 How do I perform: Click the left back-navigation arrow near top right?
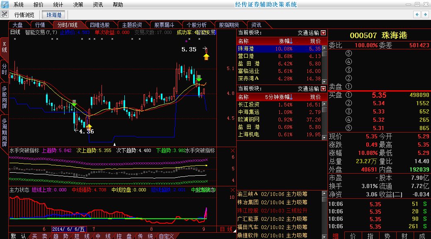click(418, 14)
